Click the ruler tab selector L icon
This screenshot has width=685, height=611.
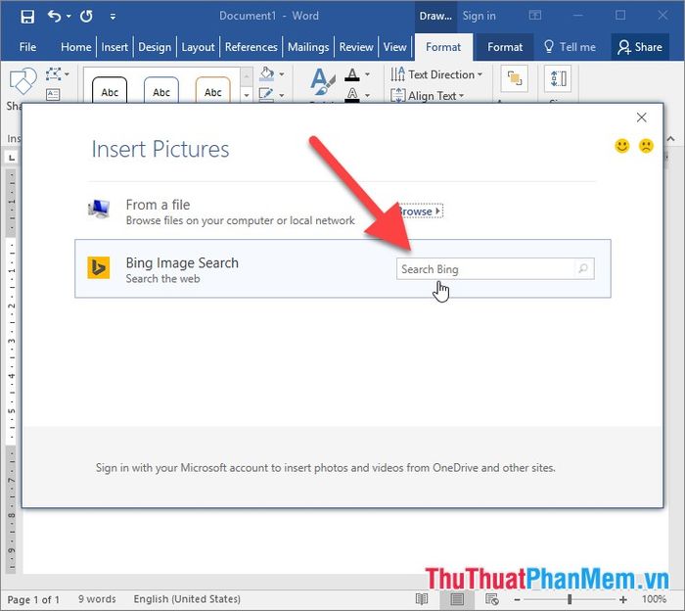point(12,158)
